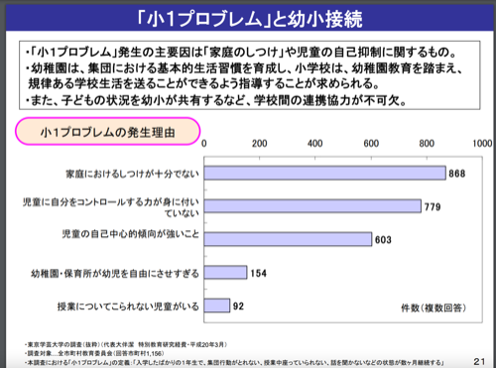
Task: Click the bullet starting また、子どもの状況
Action: (216, 100)
